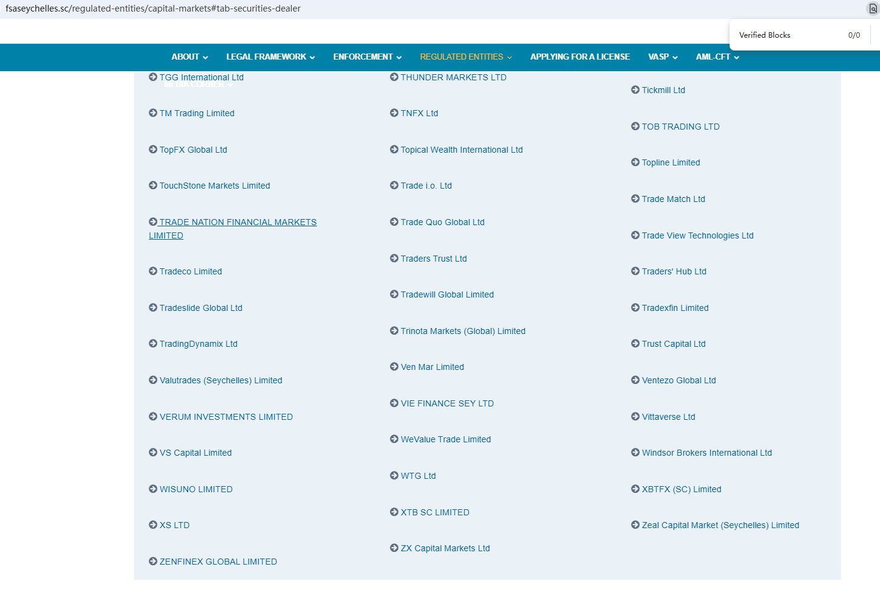This screenshot has height=592, width=880.
Task: Click the arrow icon beside Tickmill Ltd
Action: tap(635, 89)
